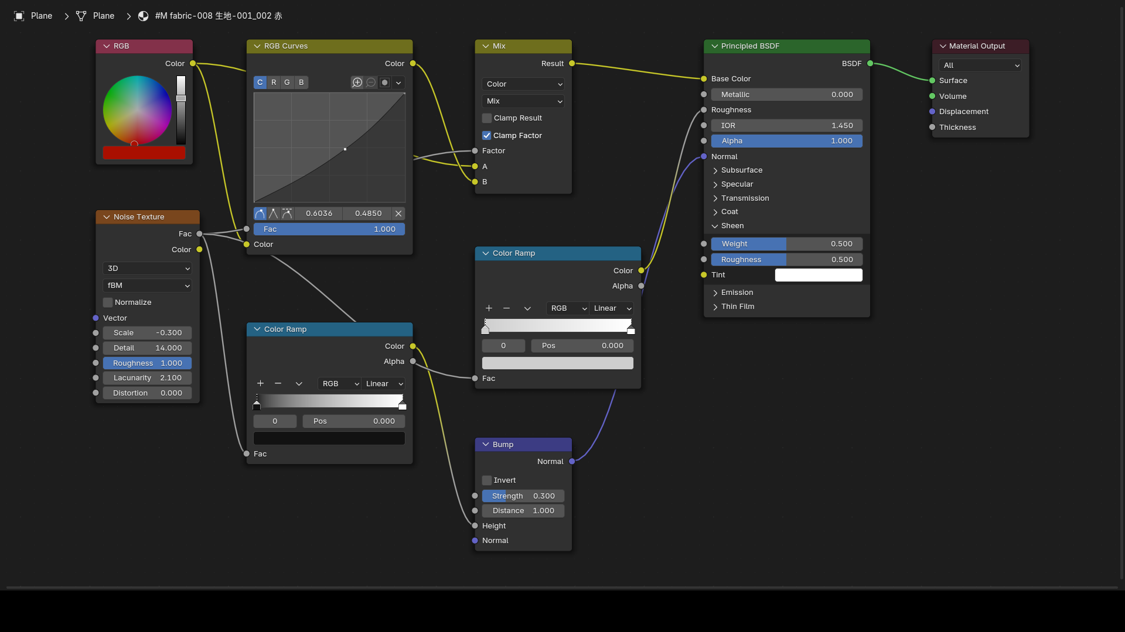Click the Bump Strength value field
The height and width of the screenshot is (632, 1125).
coord(523,496)
